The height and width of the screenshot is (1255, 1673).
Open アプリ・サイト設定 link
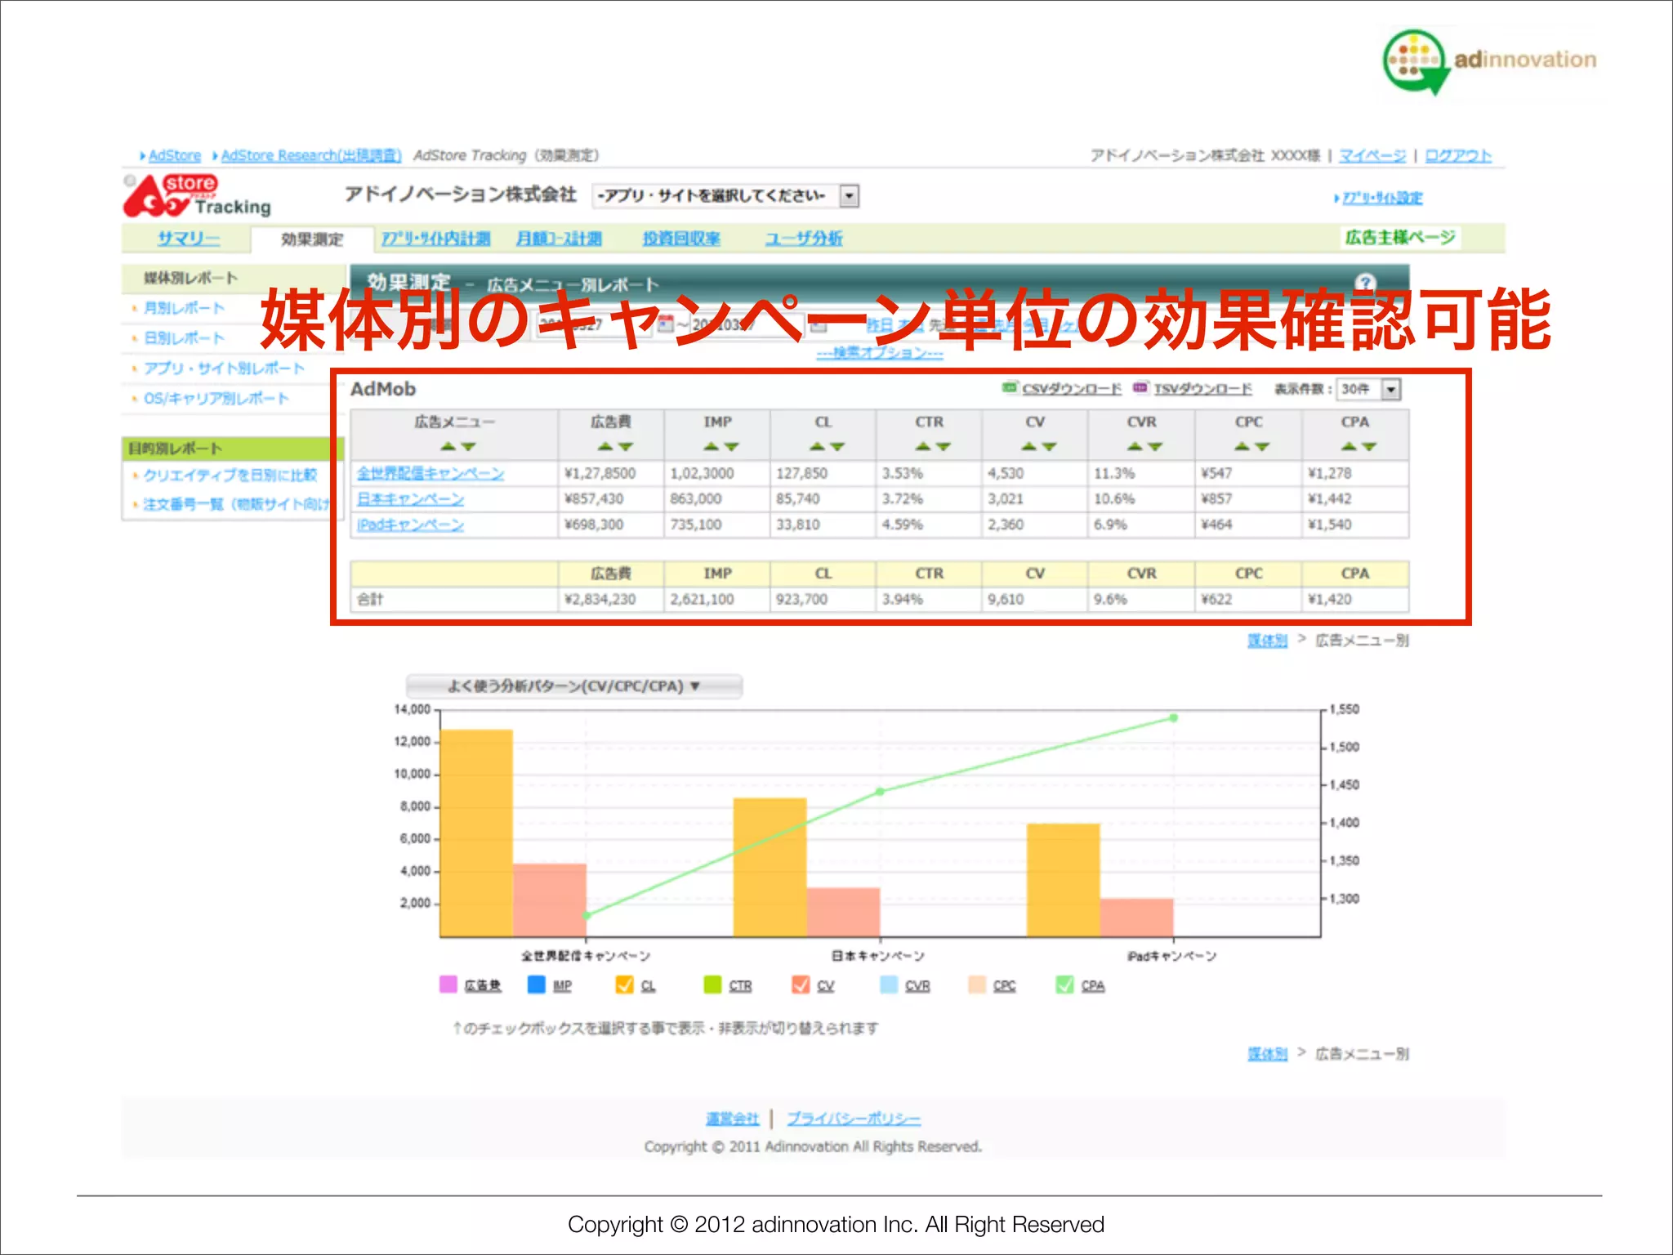(x=1382, y=198)
